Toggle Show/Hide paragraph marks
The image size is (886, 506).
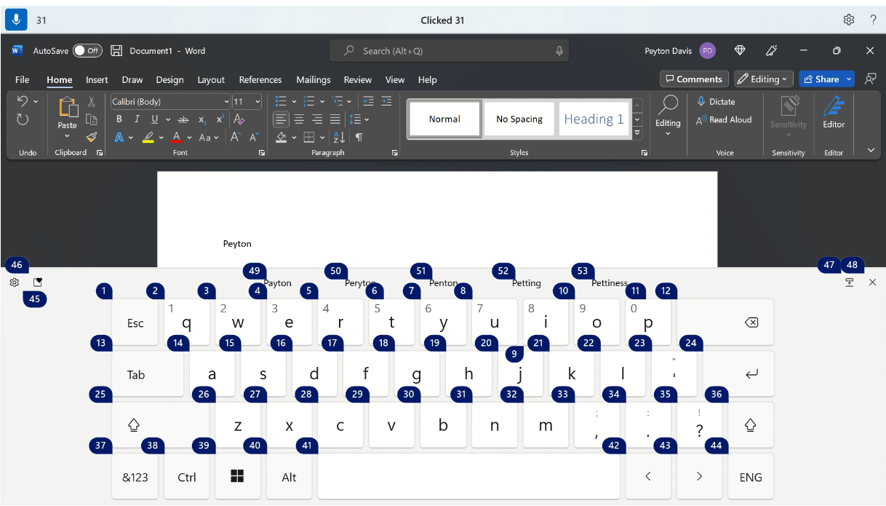pos(359,137)
